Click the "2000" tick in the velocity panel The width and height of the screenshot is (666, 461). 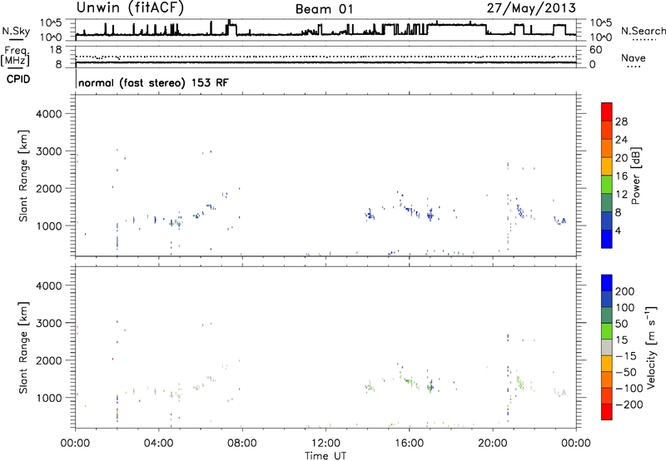(x=48, y=360)
